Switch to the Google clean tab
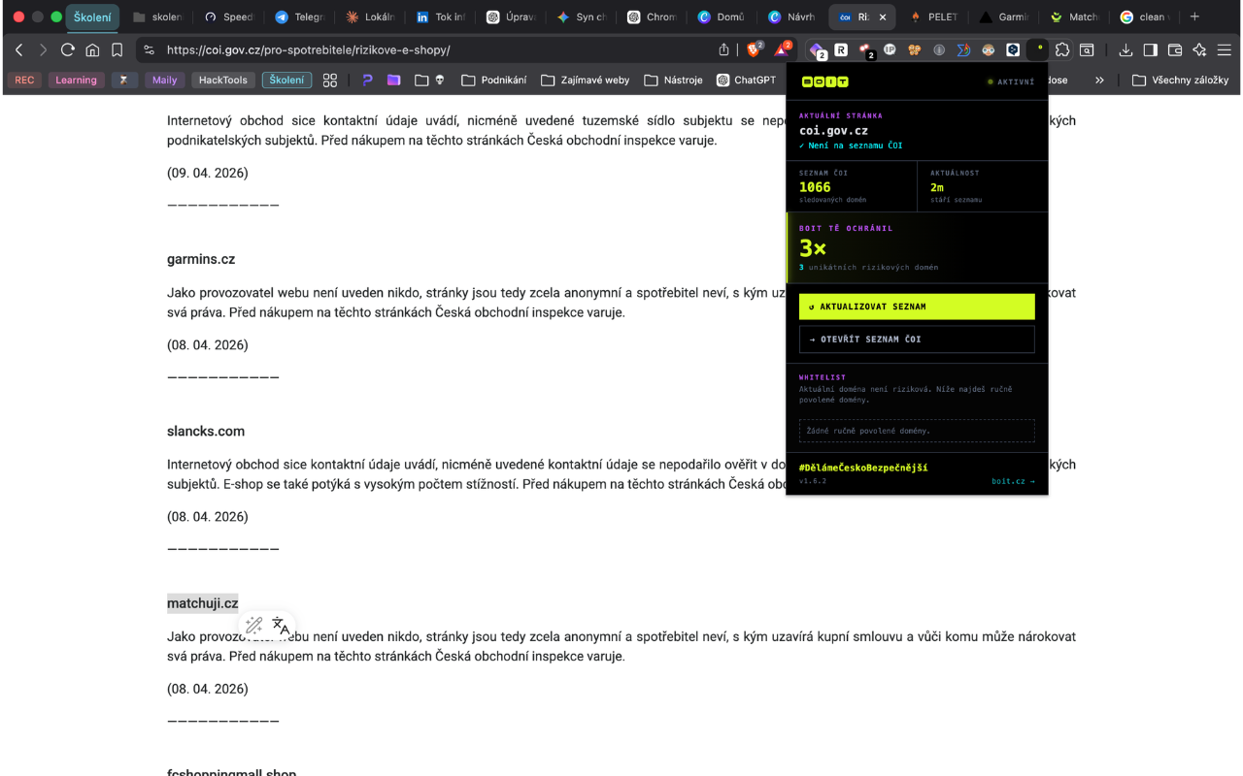This screenshot has height=776, width=1243. (1144, 16)
